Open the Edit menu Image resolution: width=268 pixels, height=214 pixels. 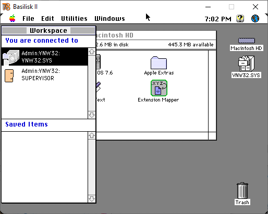click(x=47, y=18)
